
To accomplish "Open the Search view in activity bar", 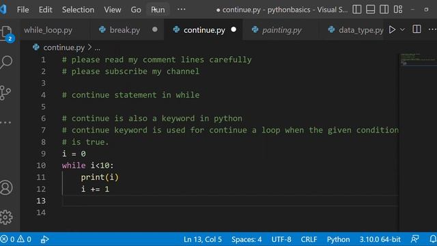I will tap(6, 62).
